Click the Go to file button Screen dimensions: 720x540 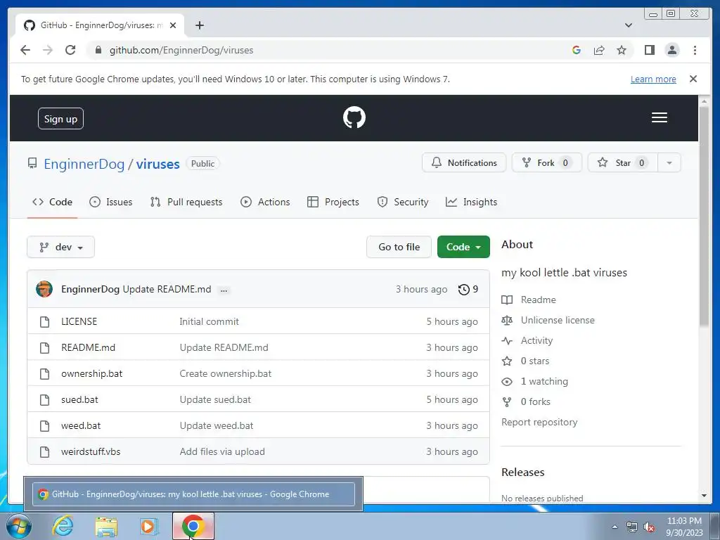[x=399, y=247]
